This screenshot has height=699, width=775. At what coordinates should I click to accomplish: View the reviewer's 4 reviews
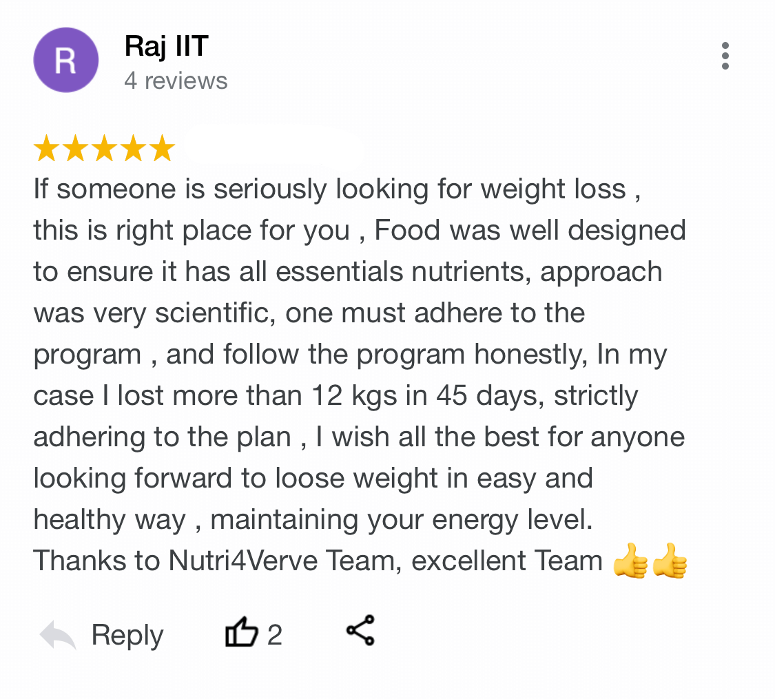coord(176,81)
